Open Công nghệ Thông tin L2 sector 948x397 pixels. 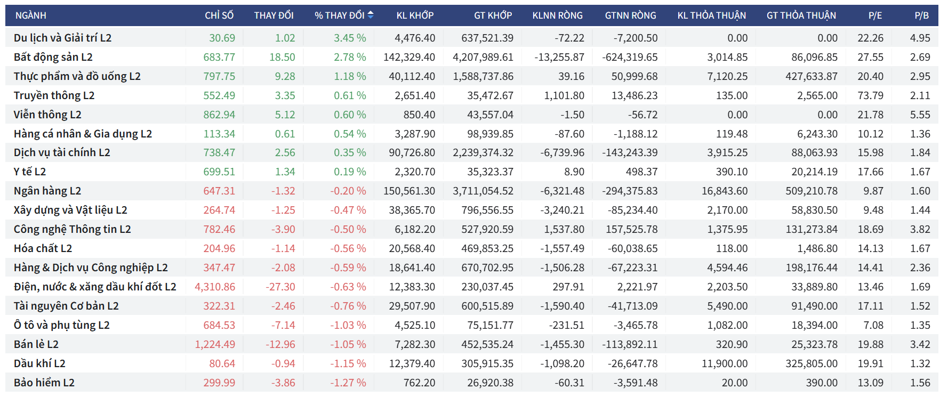pos(72,229)
